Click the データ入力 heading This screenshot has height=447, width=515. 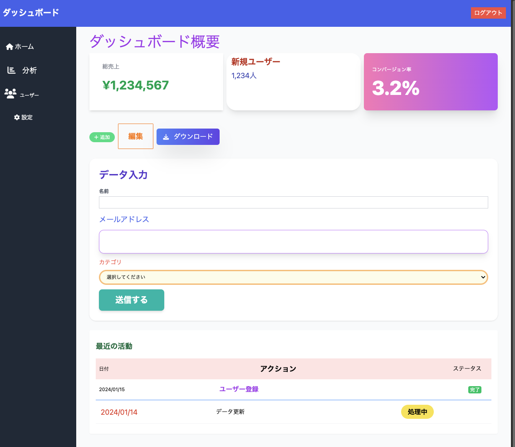click(x=123, y=174)
